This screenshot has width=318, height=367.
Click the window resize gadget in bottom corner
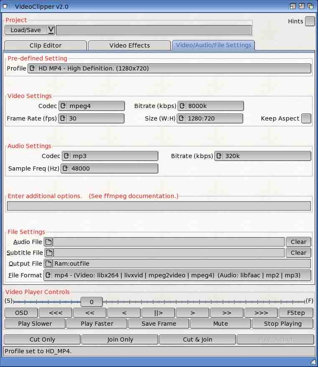313,362
